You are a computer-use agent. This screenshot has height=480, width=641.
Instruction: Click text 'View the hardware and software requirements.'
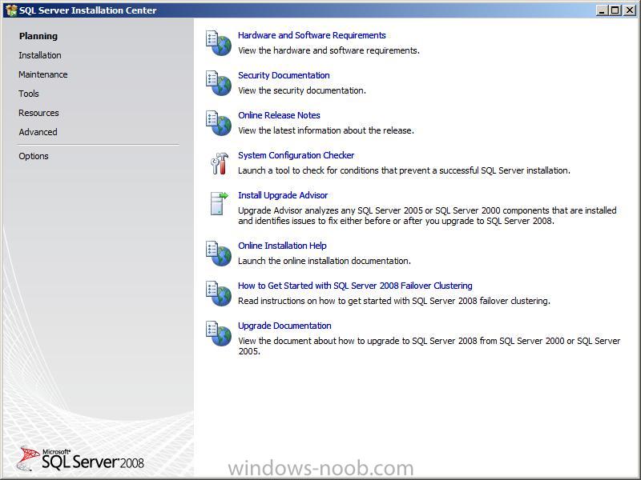pos(329,50)
